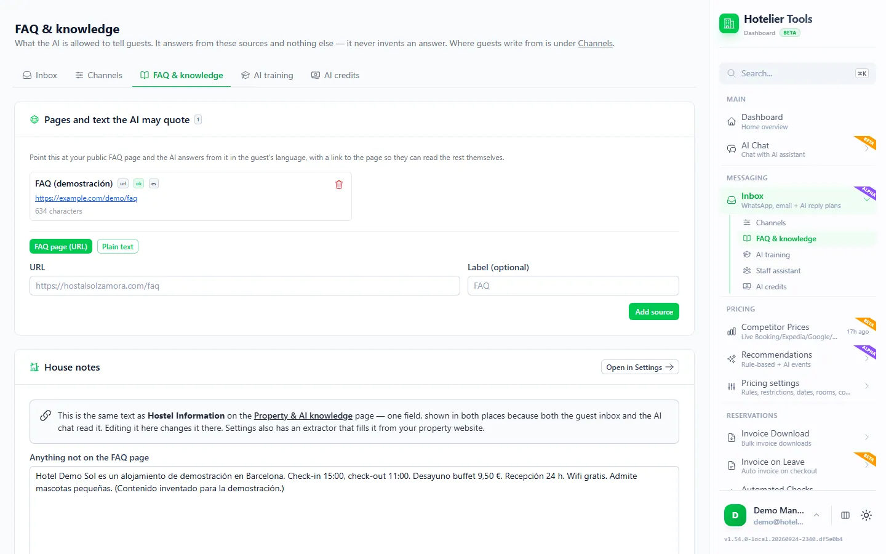
Task: Follow the Property & AI knowledge link
Action: 303,416
